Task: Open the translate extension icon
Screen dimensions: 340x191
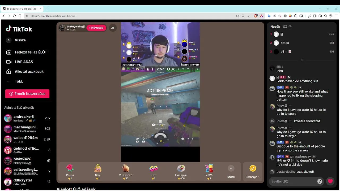Action: point(269,16)
